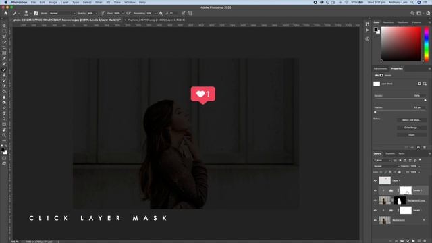
Task: Open the Apple menu
Action: click(x=5, y=2)
